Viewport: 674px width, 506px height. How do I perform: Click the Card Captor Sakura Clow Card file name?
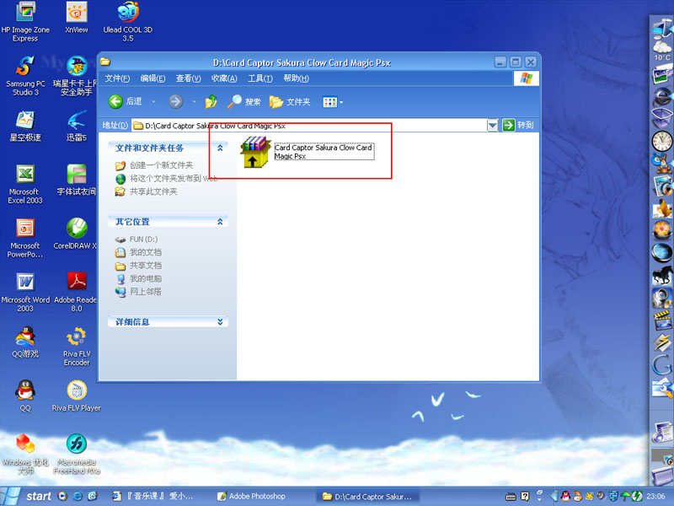[324, 152]
